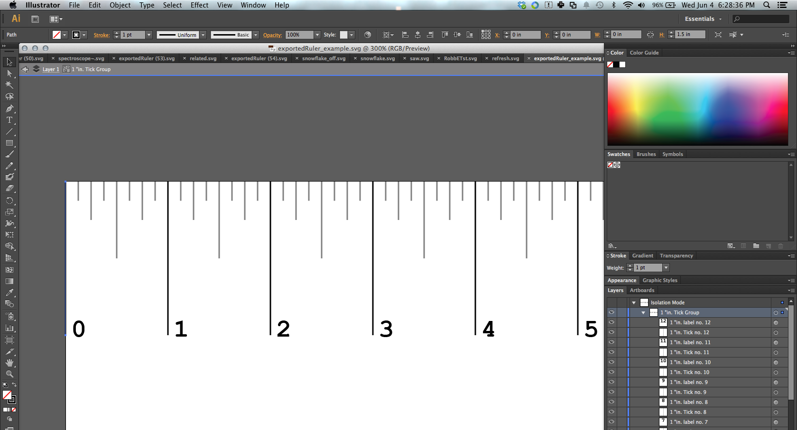797x430 pixels.
Task: Click the Layer 1 breadcrumb link
Action: [x=50, y=69]
